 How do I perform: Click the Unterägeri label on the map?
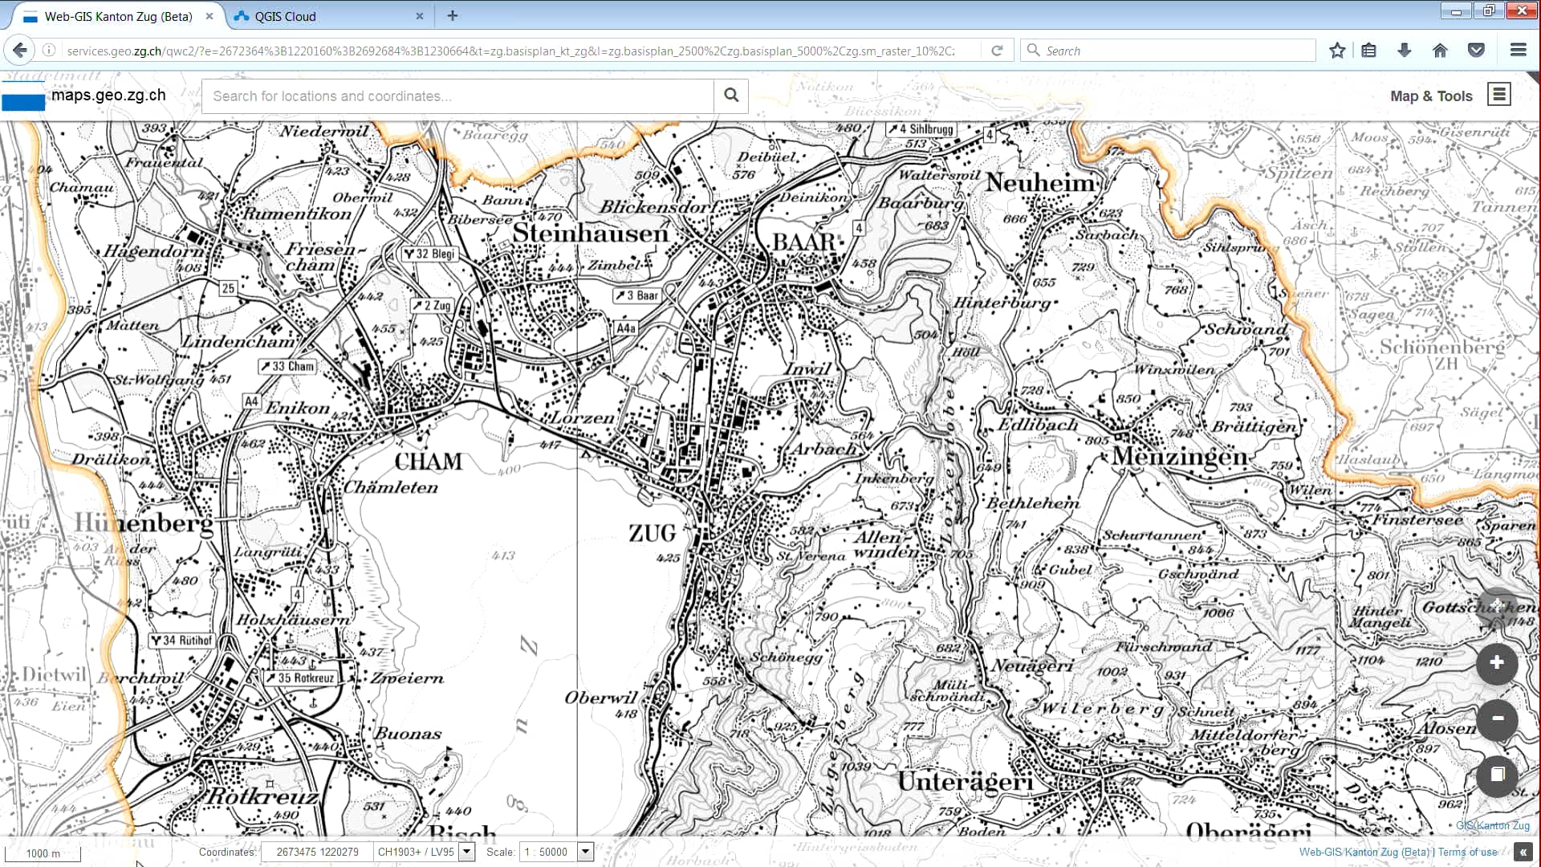point(966,781)
